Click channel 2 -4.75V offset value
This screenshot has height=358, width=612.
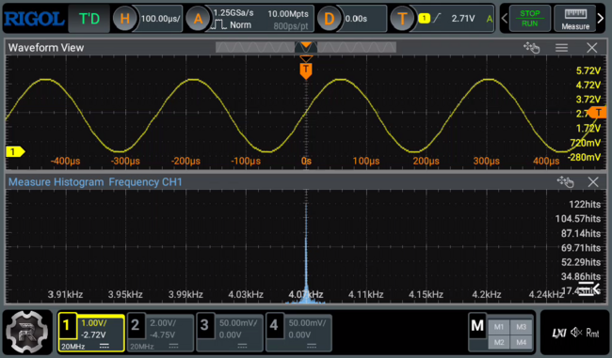click(162, 335)
